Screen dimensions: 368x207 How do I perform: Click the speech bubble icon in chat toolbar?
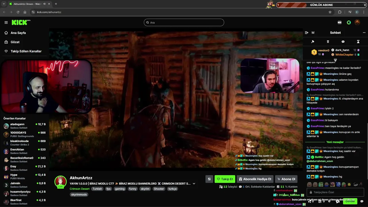pos(343,42)
